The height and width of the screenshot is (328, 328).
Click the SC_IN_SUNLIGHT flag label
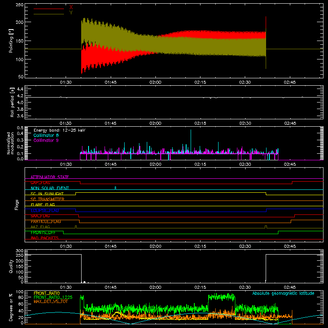(x=47, y=194)
